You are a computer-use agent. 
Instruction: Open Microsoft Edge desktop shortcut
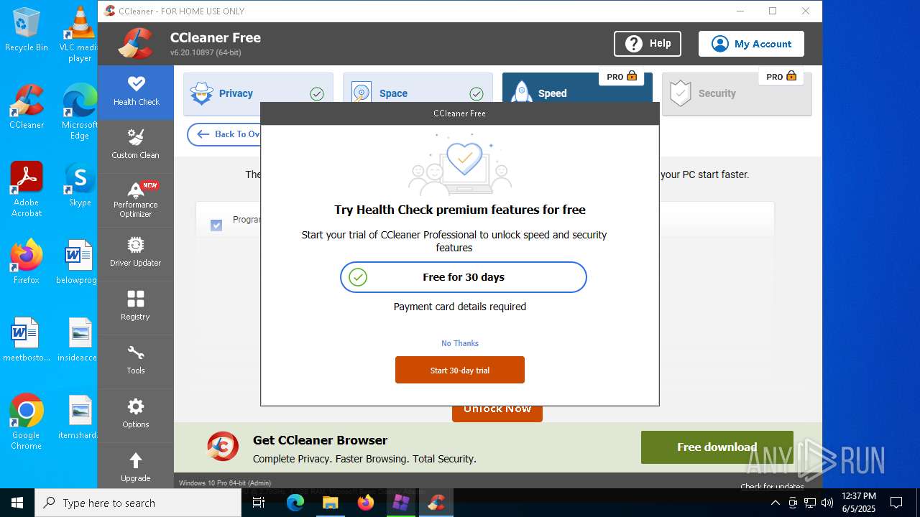[79, 112]
